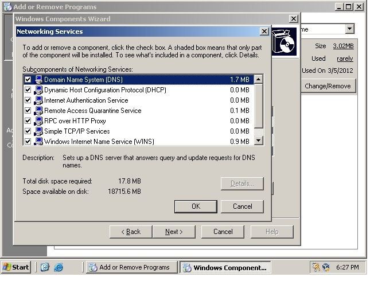Select the Internet Authentication Service row text
The height and width of the screenshot is (281, 374).
(x=86, y=100)
